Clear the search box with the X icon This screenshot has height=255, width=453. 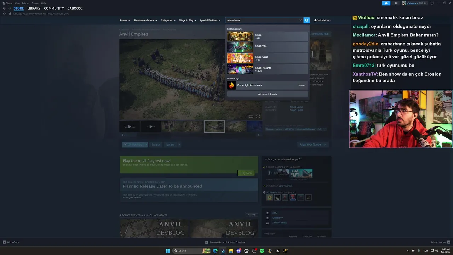(x=300, y=21)
